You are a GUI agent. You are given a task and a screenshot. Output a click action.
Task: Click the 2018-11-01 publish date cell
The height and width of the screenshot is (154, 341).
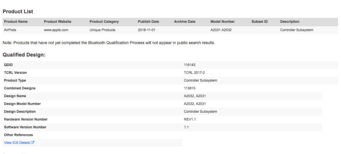tap(147, 30)
